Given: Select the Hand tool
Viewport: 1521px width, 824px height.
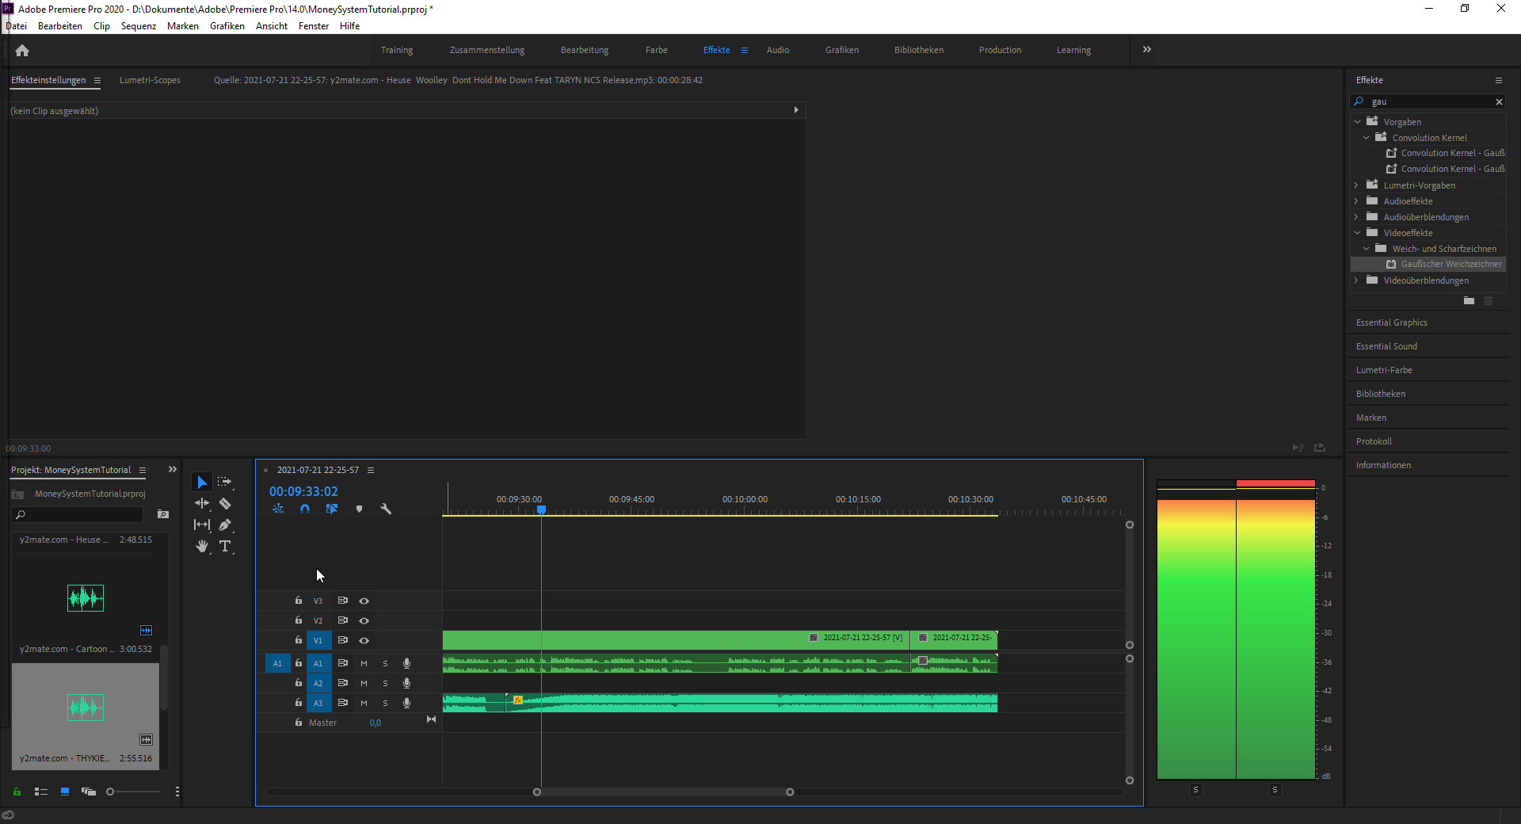Looking at the screenshot, I should pos(202,546).
